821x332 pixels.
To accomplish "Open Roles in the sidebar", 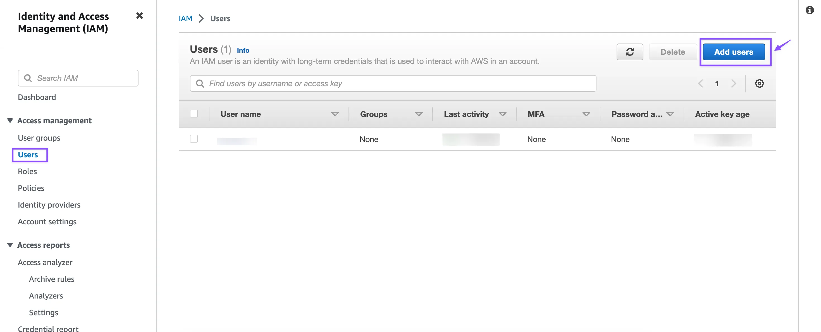I will [x=27, y=171].
